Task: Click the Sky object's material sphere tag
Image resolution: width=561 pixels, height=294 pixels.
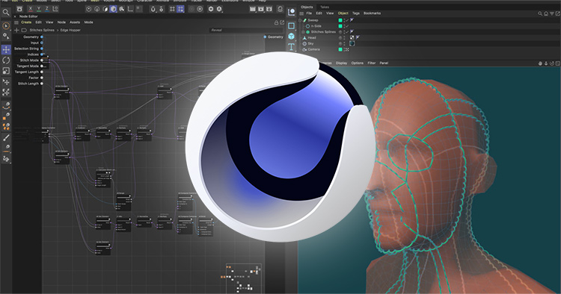Action: 352,43
